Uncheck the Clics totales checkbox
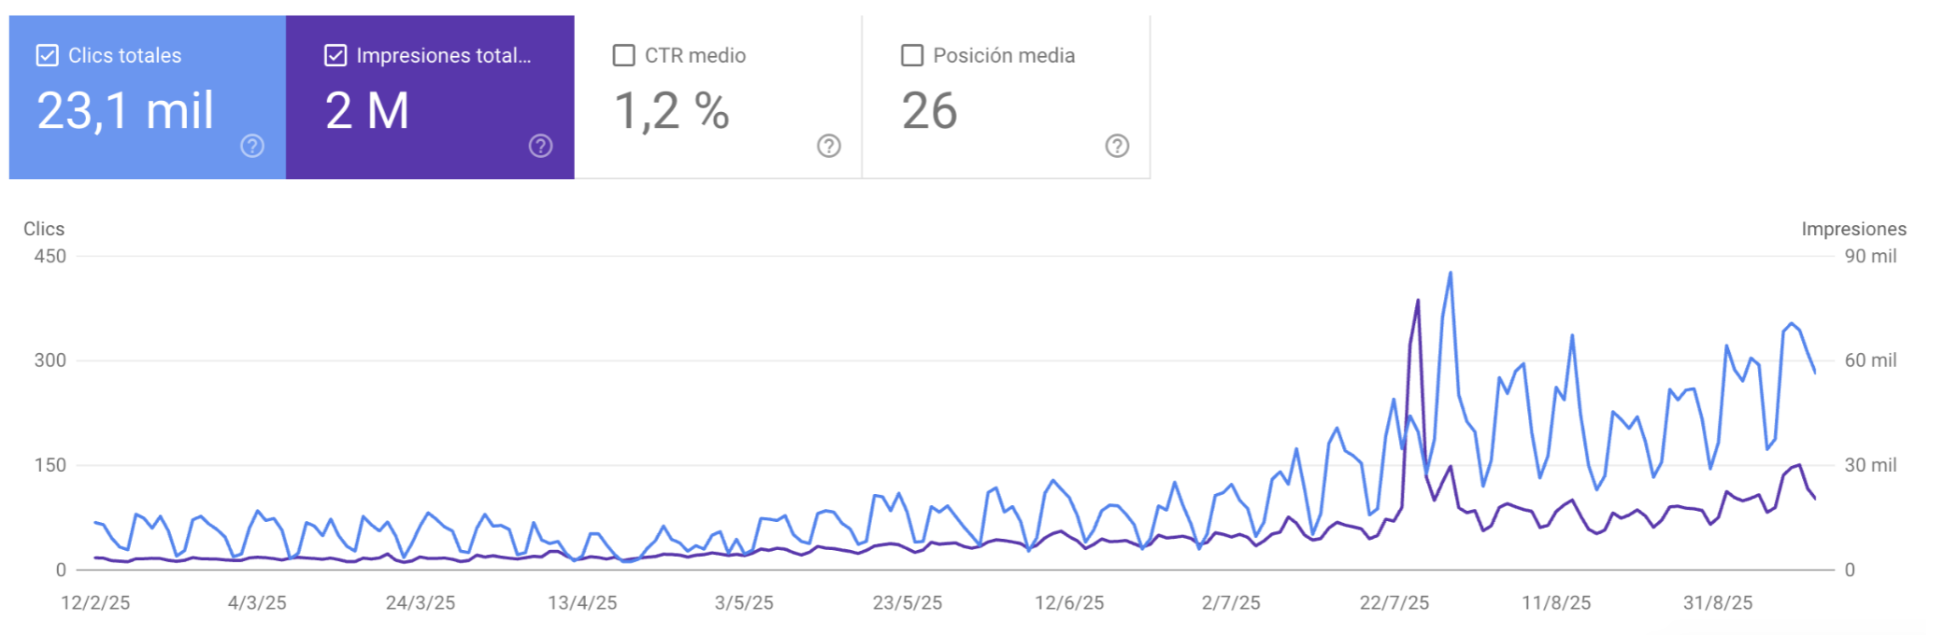This screenshot has width=1944, height=635. coord(47,56)
